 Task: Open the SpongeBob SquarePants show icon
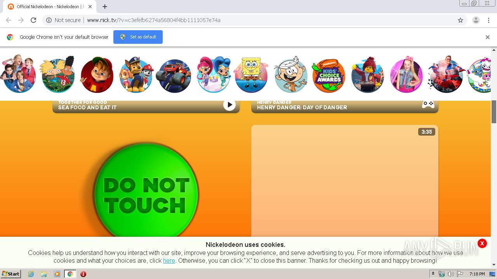[x=252, y=75]
